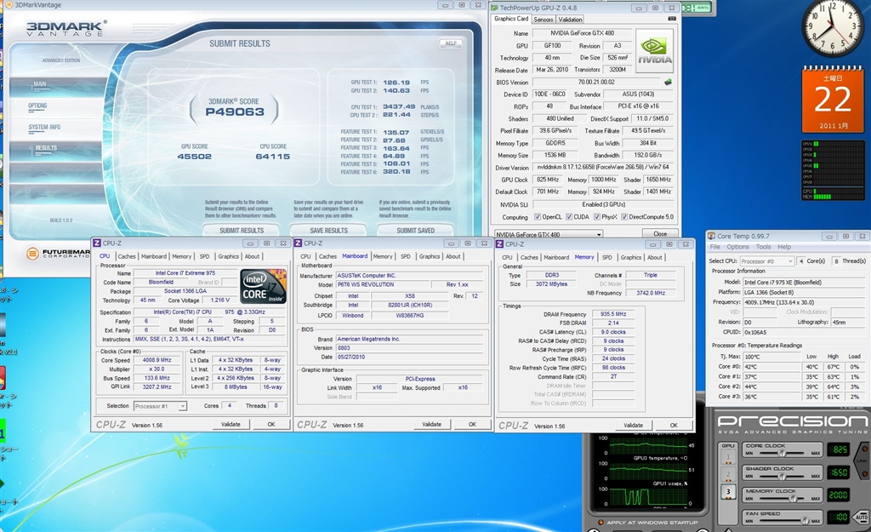Open the Options menu in Core Temp
The width and height of the screenshot is (871, 532).
737,247
